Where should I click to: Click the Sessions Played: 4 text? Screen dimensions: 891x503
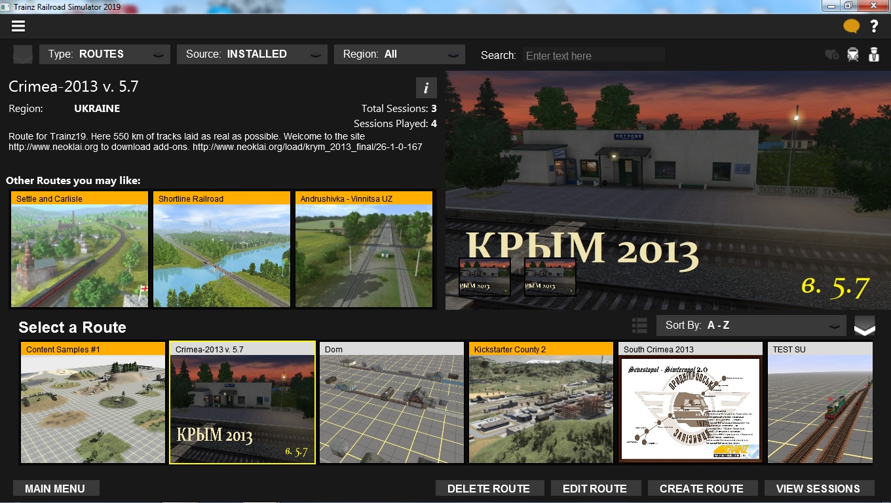pyautogui.click(x=395, y=123)
